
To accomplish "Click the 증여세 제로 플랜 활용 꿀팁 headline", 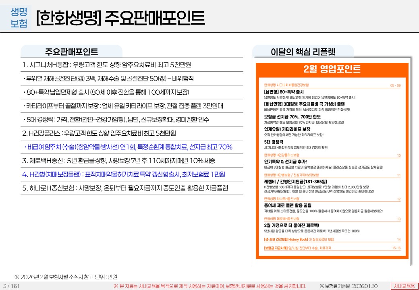I will (287, 205).
